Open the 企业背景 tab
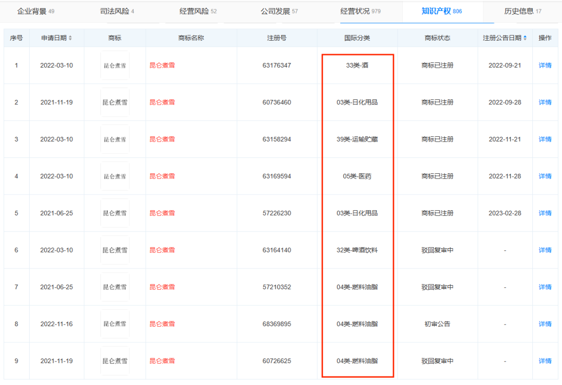562x385 pixels. click(35, 11)
